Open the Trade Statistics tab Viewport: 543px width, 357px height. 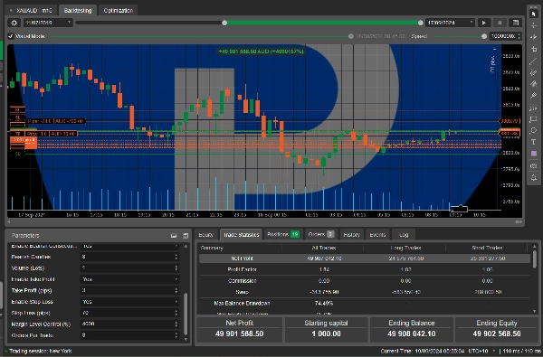(242, 235)
